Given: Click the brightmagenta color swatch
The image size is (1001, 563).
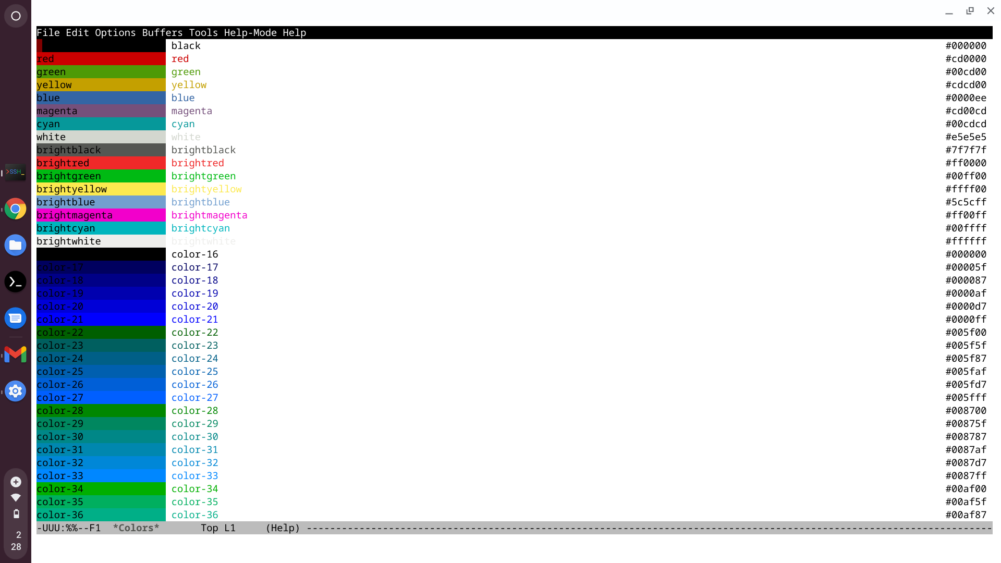Looking at the screenshot, I should 100,215.
